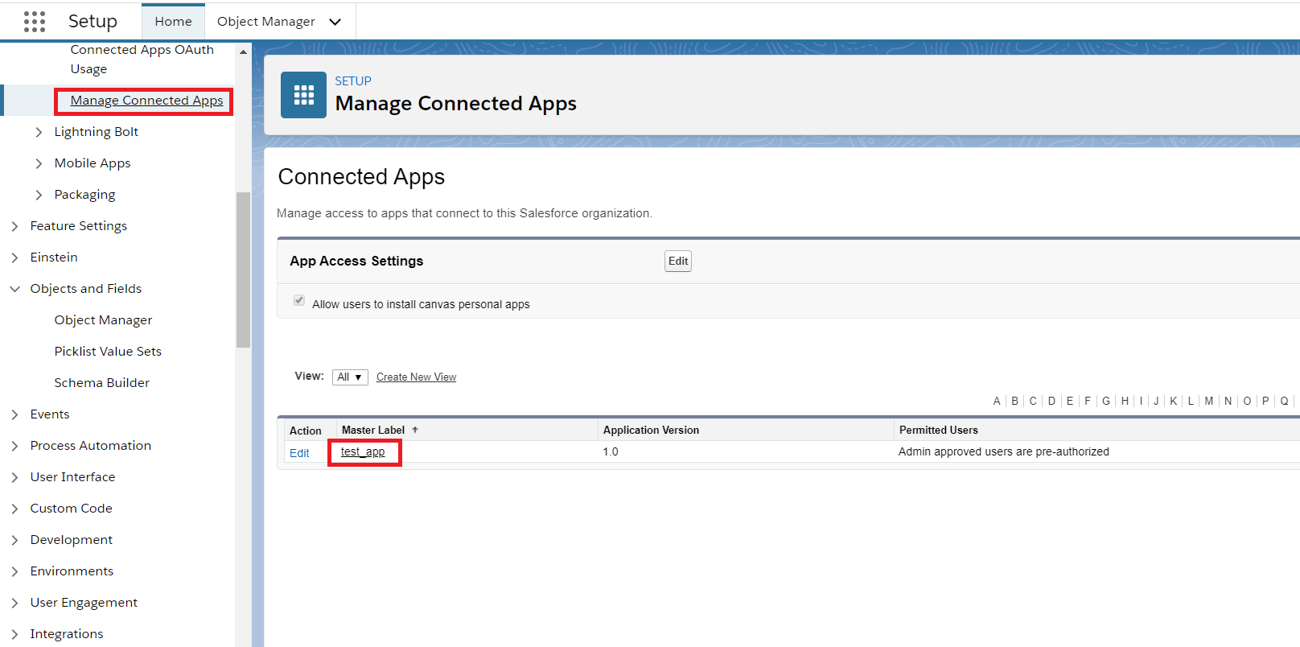
Task: Open Picklist Value Sets item
Action: pos(108,352)
